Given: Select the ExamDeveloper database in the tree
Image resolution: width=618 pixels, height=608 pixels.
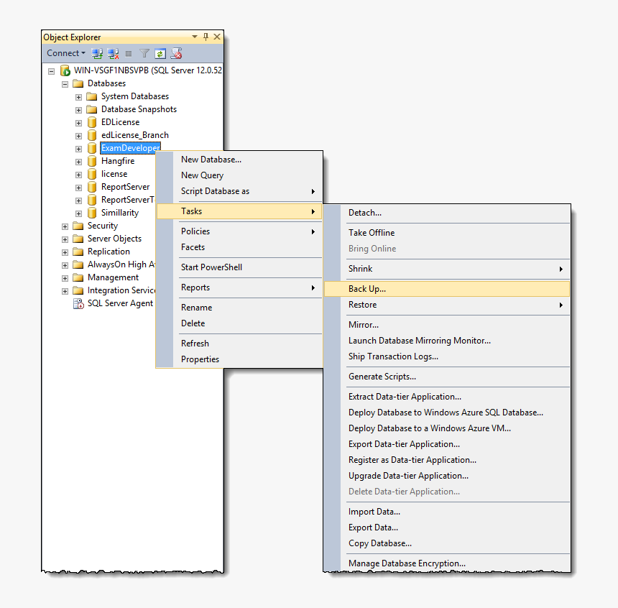Looking at the screenshot, I should point(130,147).
